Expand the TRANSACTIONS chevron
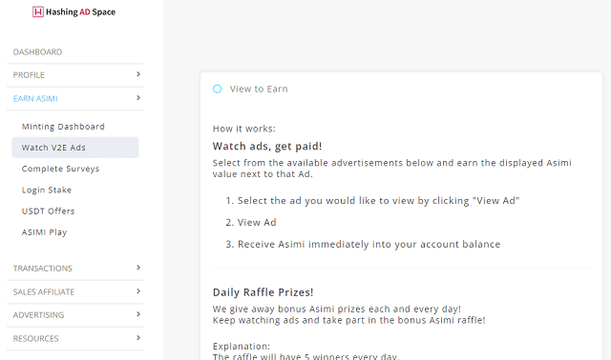Image resolution: width=611 pixels, height=360 pixels. (138, 268)
